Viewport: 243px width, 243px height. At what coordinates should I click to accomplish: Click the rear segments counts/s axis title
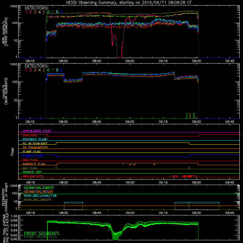[5, 91]
